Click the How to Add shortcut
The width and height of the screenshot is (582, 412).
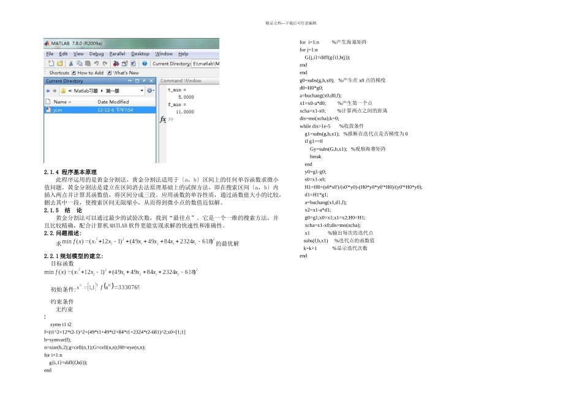point(87,73)
